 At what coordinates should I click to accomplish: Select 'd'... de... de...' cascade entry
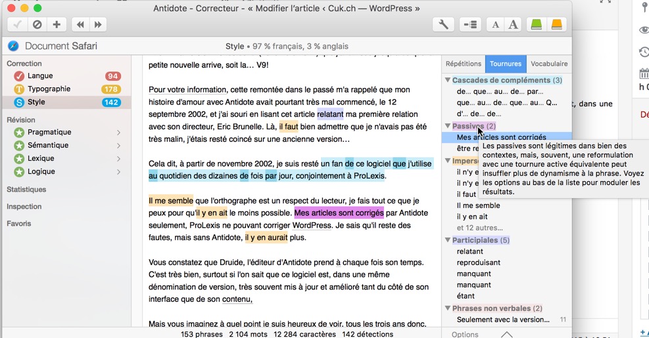pos(479,114)
